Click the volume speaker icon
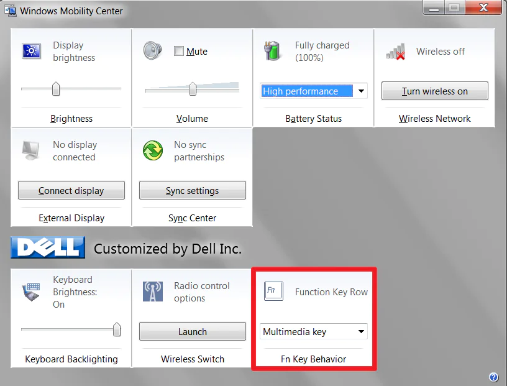Viewport: 507px width, 386px height. [x=152, y=50]
